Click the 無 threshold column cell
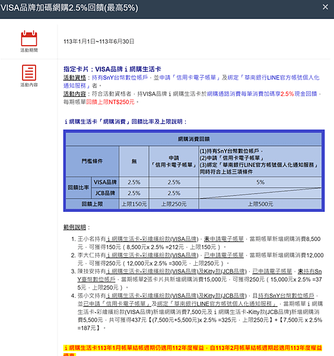 (134, 161)
